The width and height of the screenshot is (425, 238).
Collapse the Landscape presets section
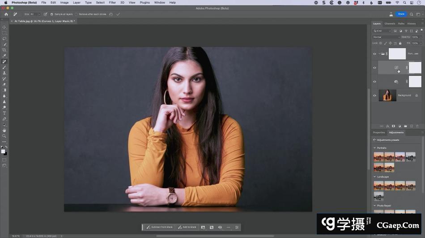pos(375,177)
